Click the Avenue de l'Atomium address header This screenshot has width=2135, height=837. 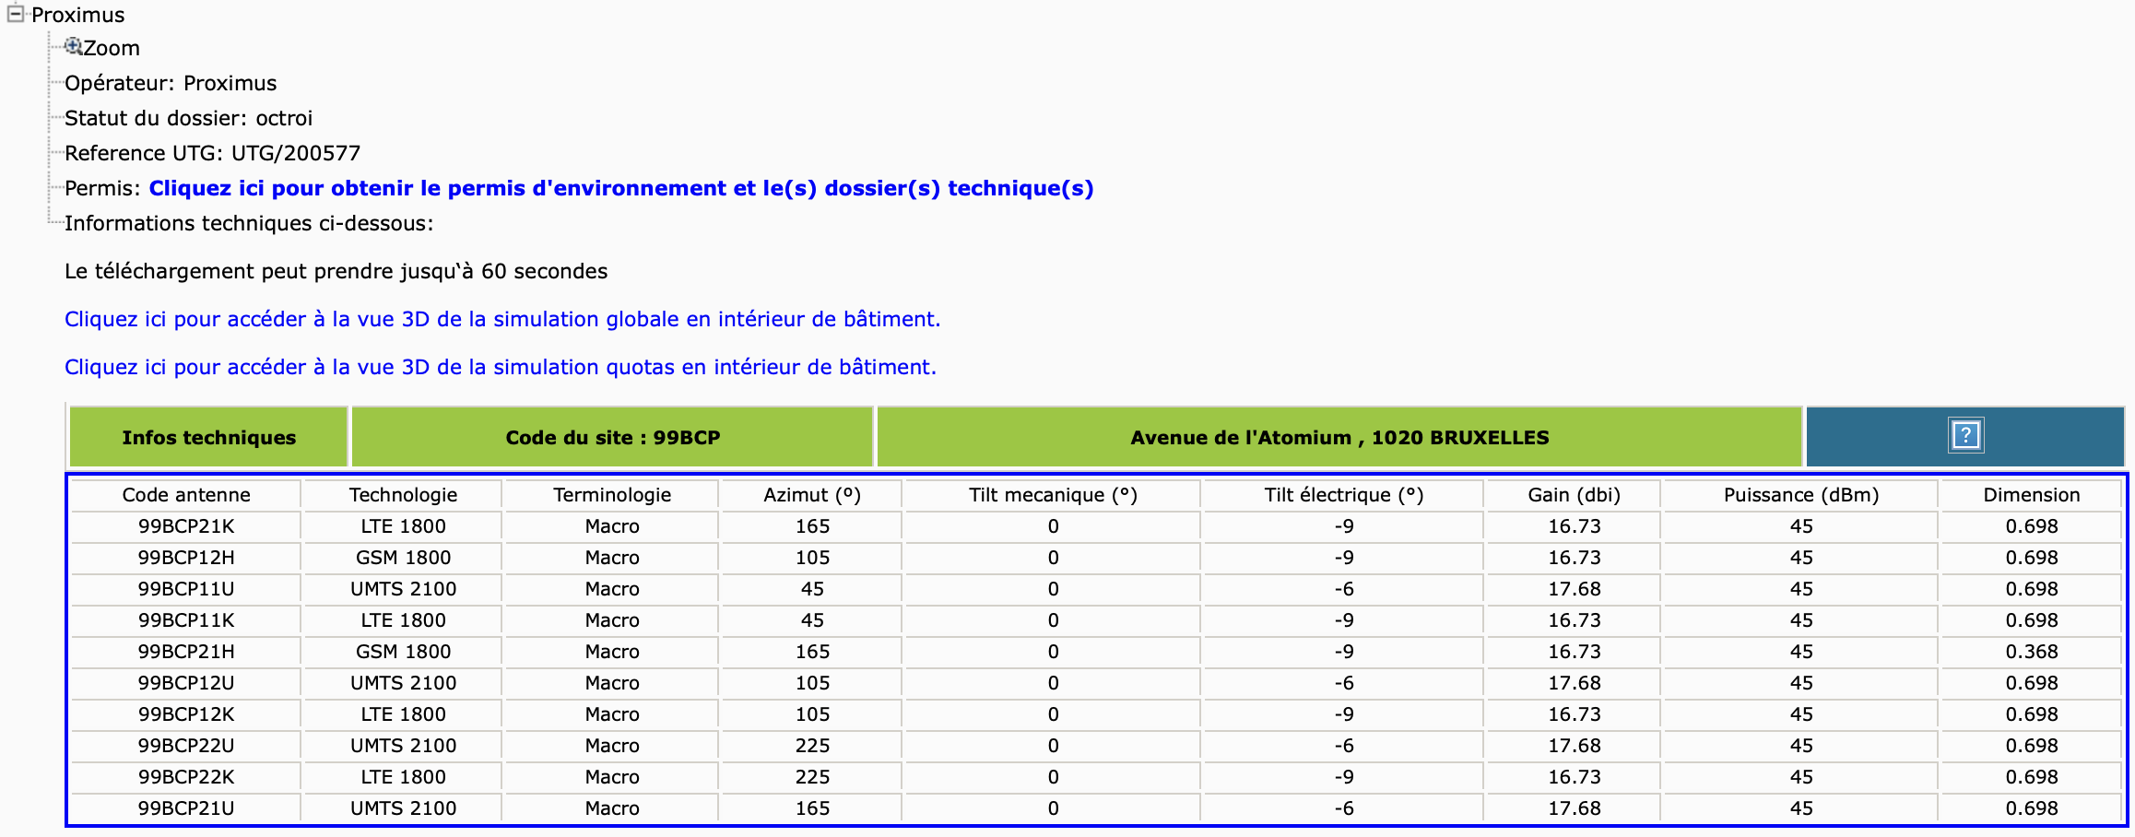coord(1339,437)
